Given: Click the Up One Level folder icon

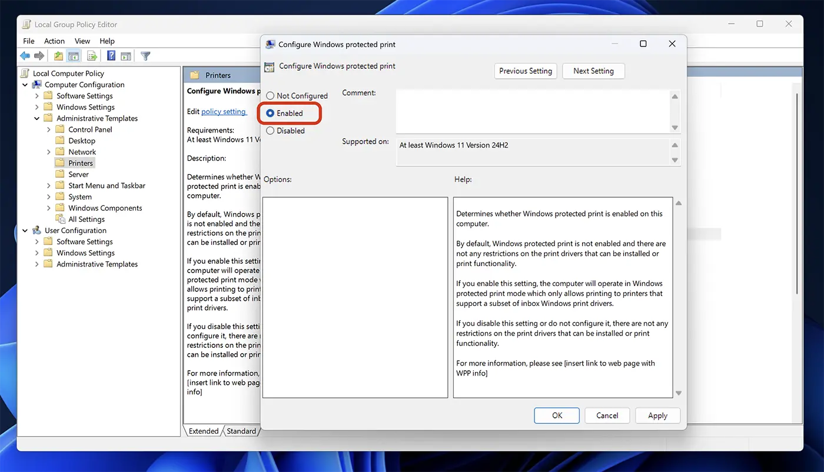Looking at the screenshot, I should (x=58, y=56).
